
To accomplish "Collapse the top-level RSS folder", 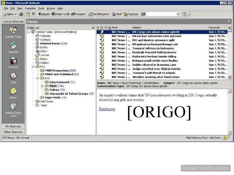I will 33,67.
